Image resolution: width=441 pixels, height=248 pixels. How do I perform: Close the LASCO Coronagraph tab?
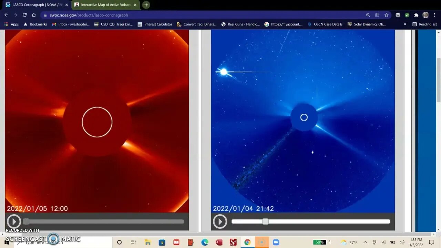66,5
